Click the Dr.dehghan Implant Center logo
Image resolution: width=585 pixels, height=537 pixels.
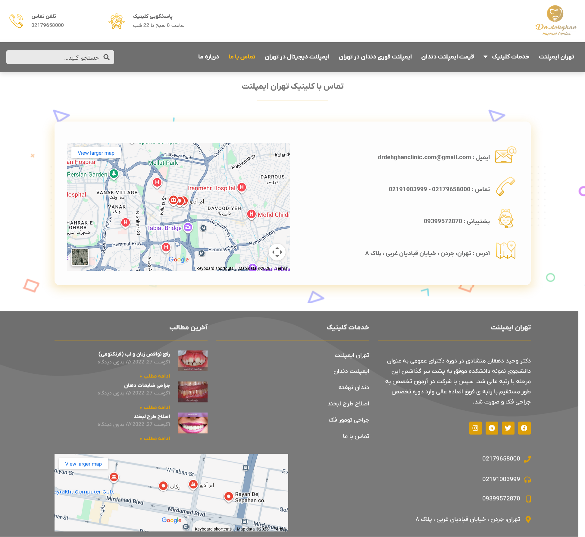[556, 21]
